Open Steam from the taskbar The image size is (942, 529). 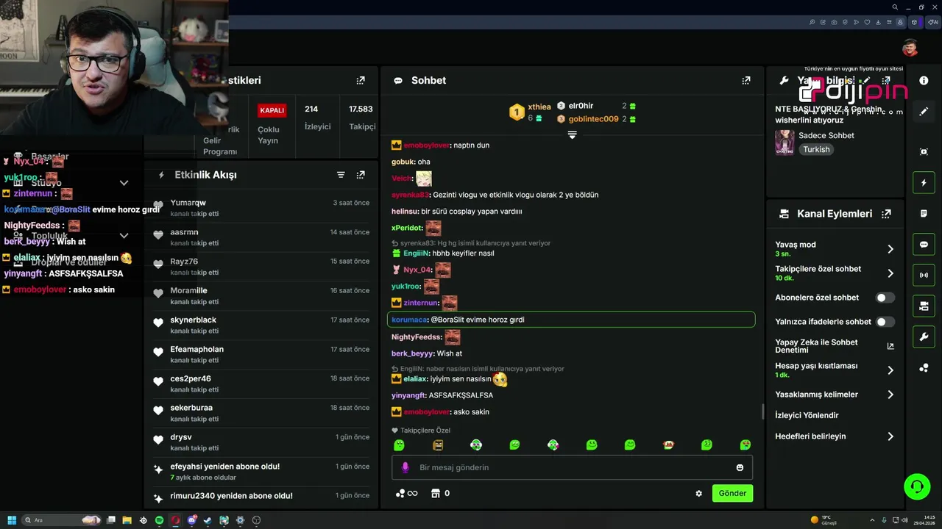pos(208,520)
